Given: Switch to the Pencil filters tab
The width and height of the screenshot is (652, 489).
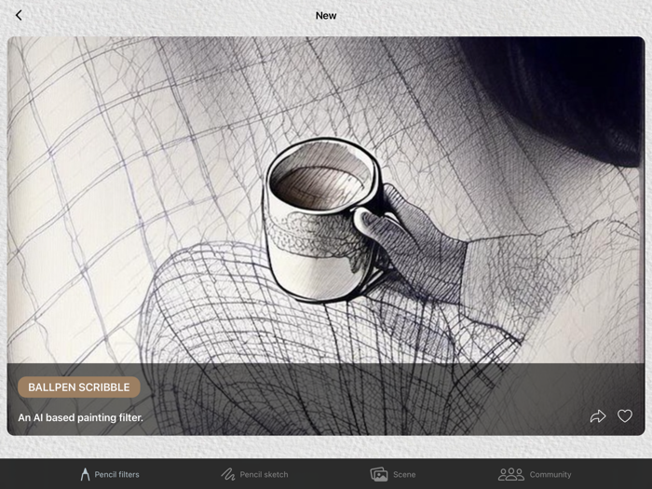Looking at the screenshot, I should coord(110,474).
